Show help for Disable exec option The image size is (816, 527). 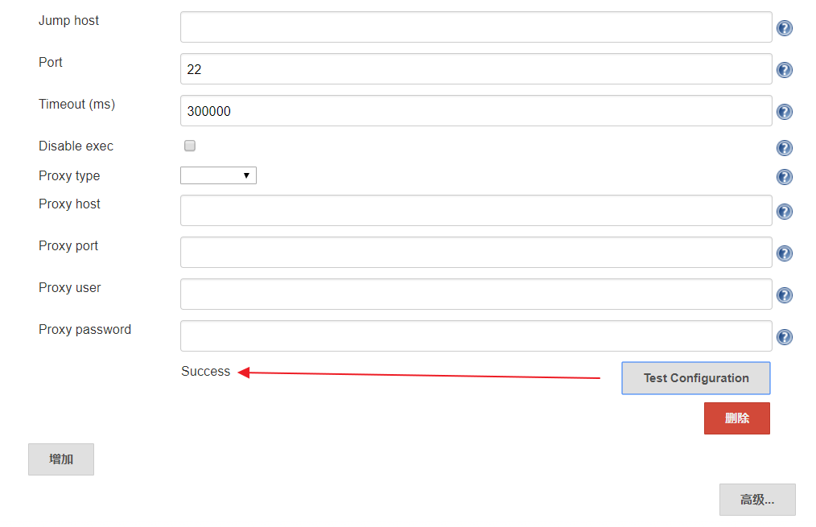coord(785,148)
